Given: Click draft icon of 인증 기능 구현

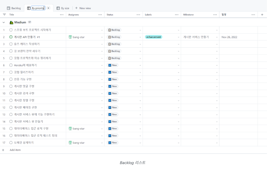Looking at the screenshot, I should [x=11, y=79].
